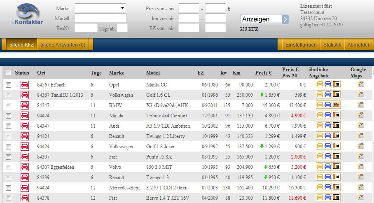Click the red status icon for Volvo 850 2.0 MIT
Image resolution: width=374 pixels, height=203 pixels.
[x=25, y=167]
